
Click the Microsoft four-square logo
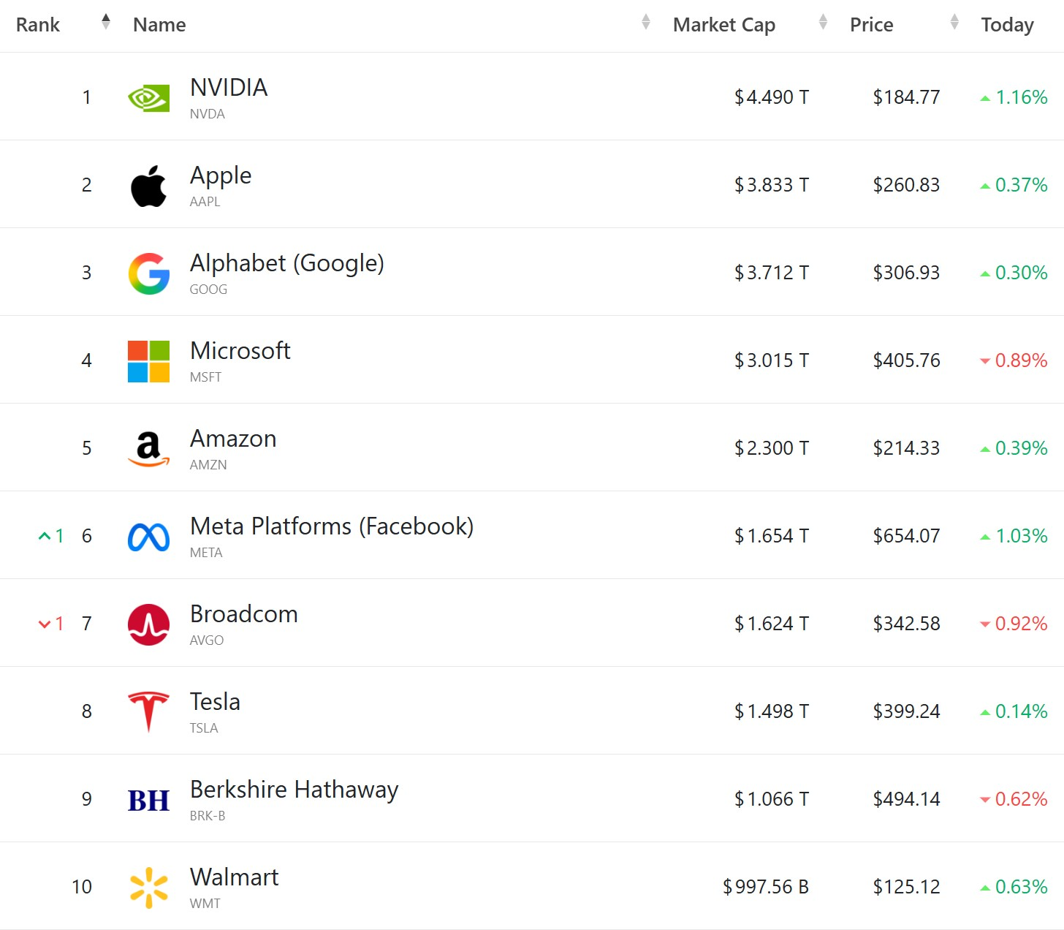[x=148, y=361]
